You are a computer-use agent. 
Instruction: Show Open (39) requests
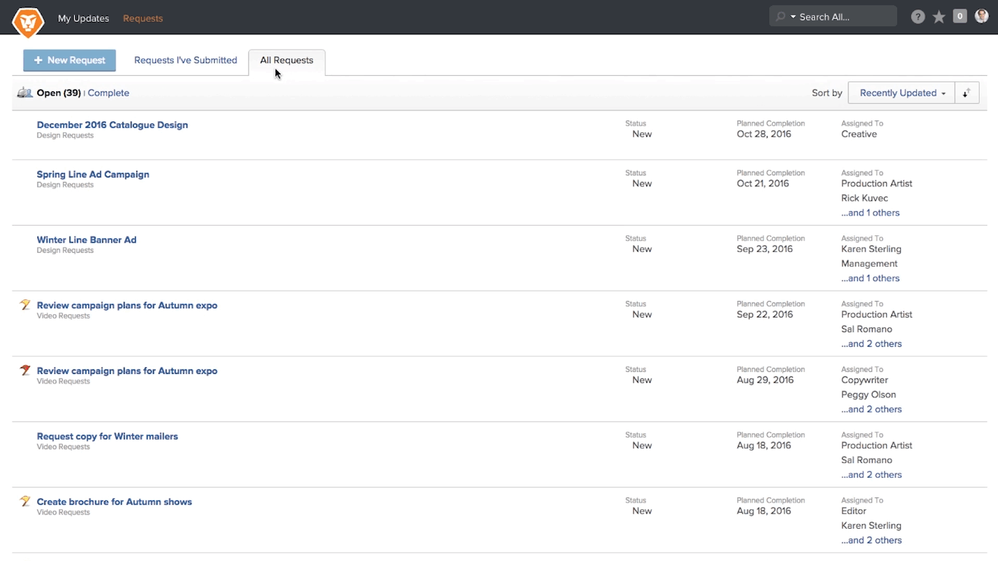(58, 93)
